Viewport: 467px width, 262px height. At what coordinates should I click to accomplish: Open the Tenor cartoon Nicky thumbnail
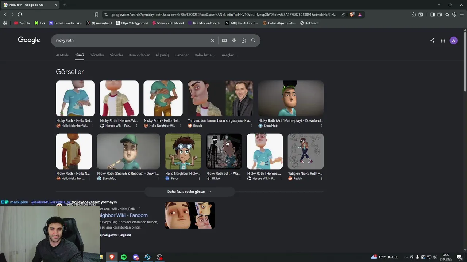point(183,151)
